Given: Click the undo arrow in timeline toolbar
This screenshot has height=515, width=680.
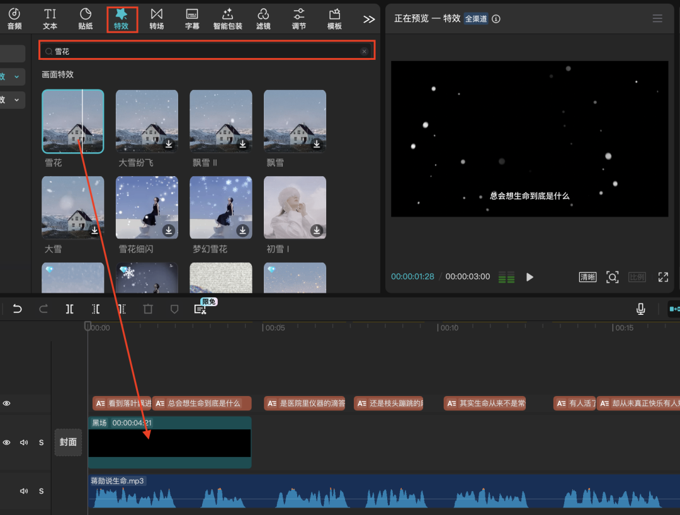Looking at the screenshot, I should (x=18, y=309).
